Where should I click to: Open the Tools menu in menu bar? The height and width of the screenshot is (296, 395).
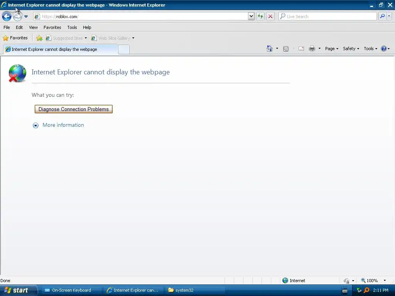[x=72, y=27]
